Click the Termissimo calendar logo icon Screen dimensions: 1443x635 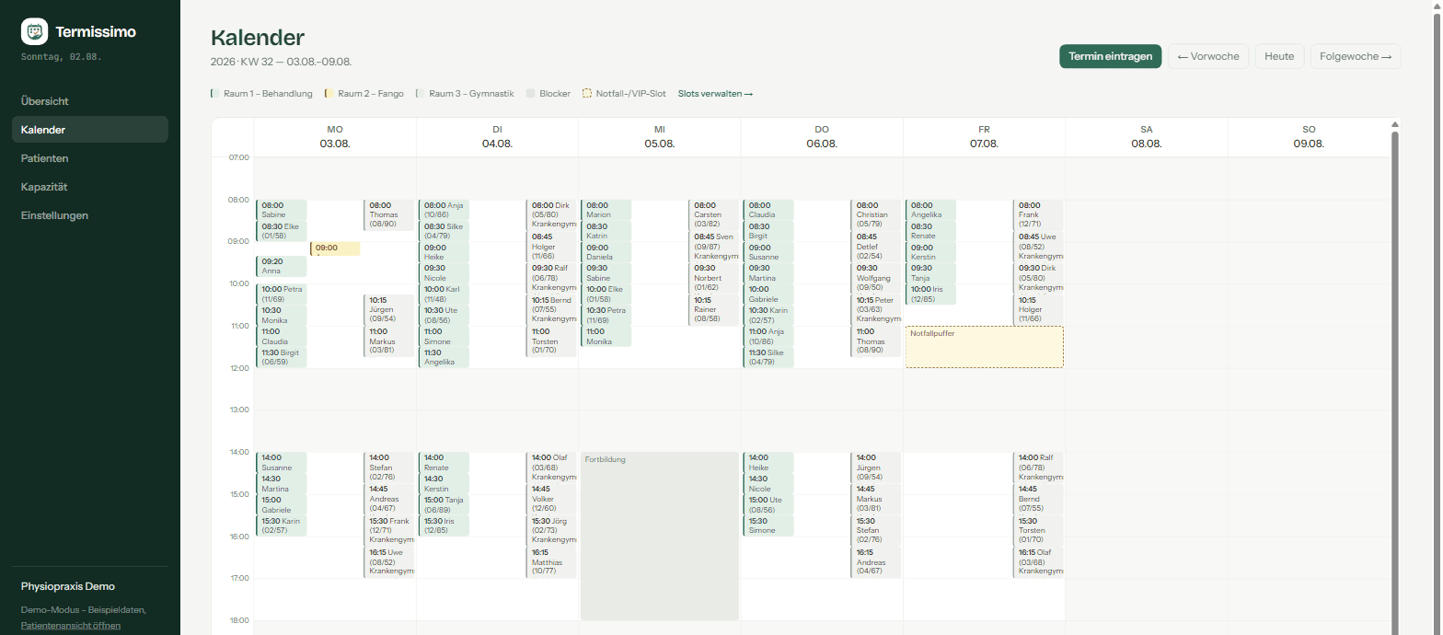coord(35,32)
